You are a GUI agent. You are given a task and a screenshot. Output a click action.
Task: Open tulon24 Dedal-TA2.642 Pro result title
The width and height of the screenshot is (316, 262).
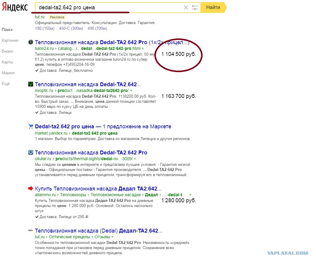[x=112, y=42]
